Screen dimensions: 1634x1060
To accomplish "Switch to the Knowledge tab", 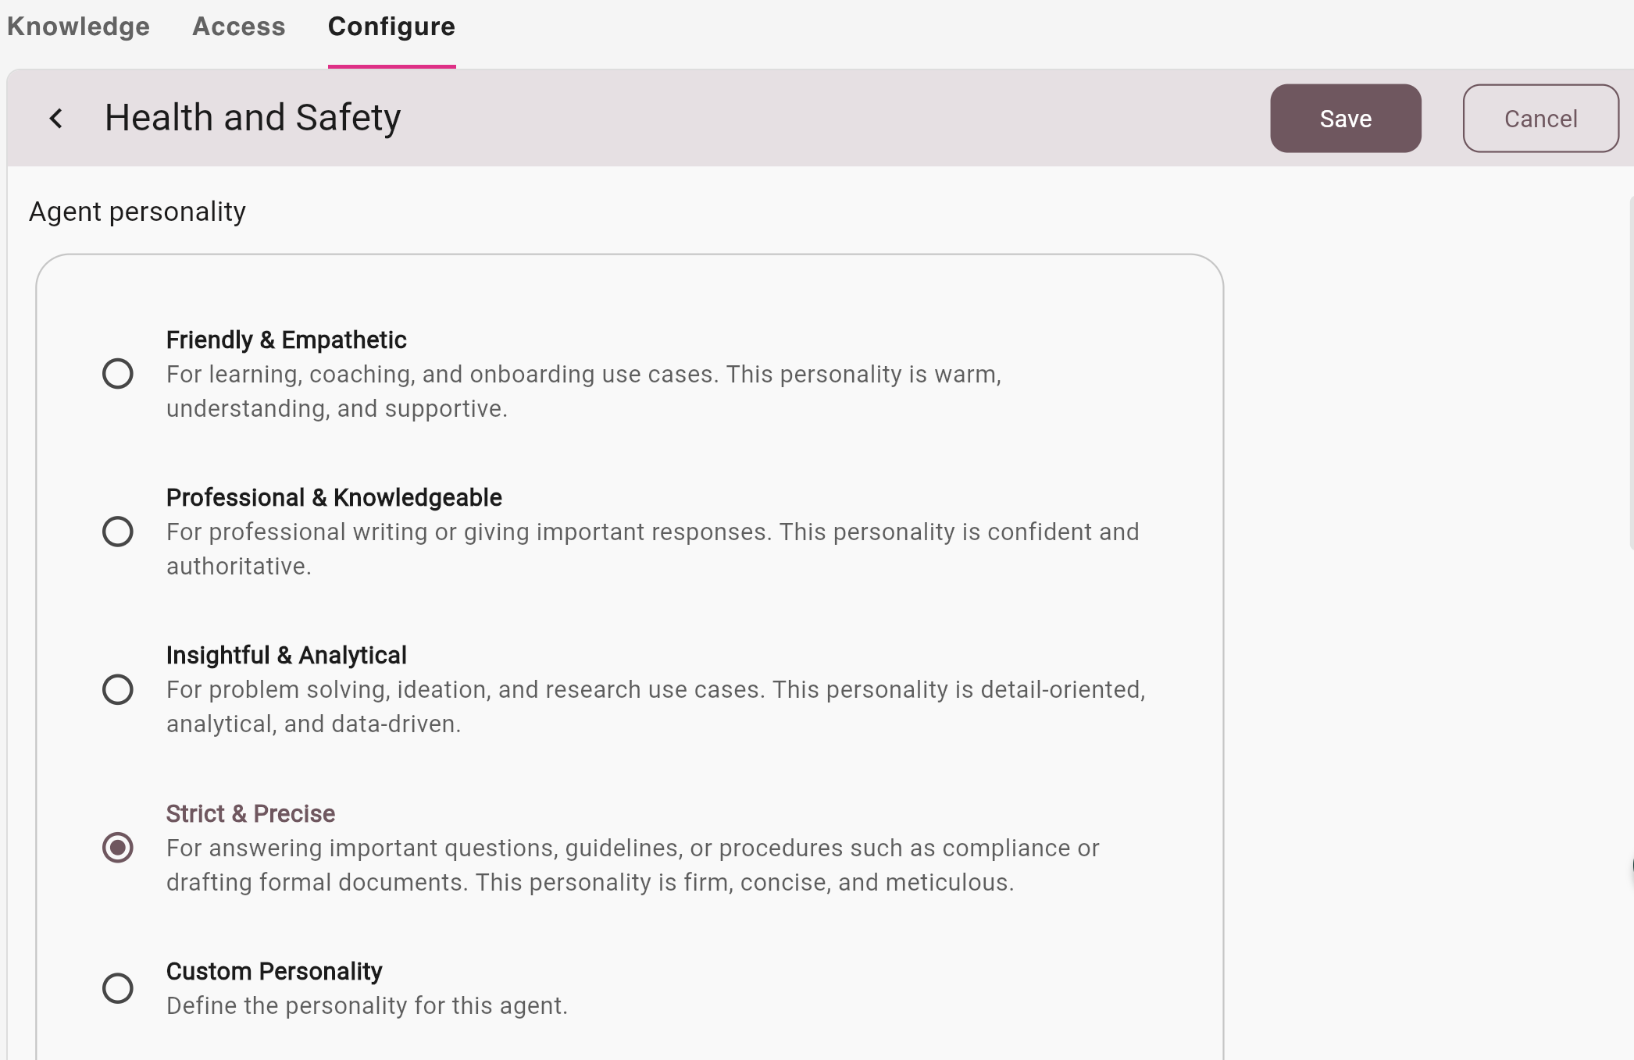I will point(78,27).
